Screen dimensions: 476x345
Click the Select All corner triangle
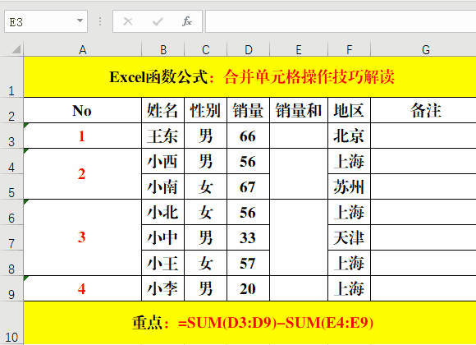pos(16,49)
